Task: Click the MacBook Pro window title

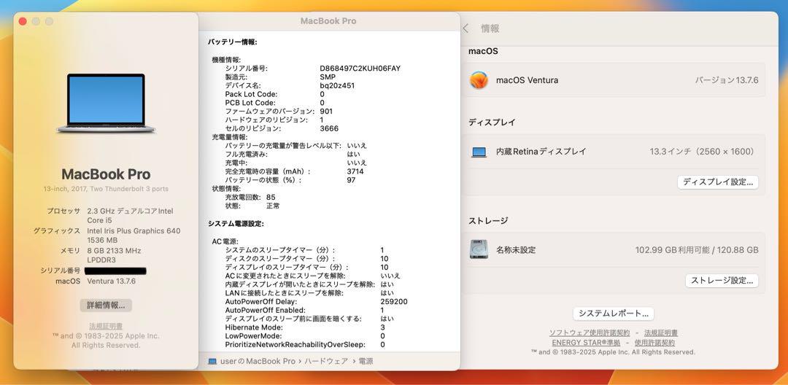Action: coord(328,21)
